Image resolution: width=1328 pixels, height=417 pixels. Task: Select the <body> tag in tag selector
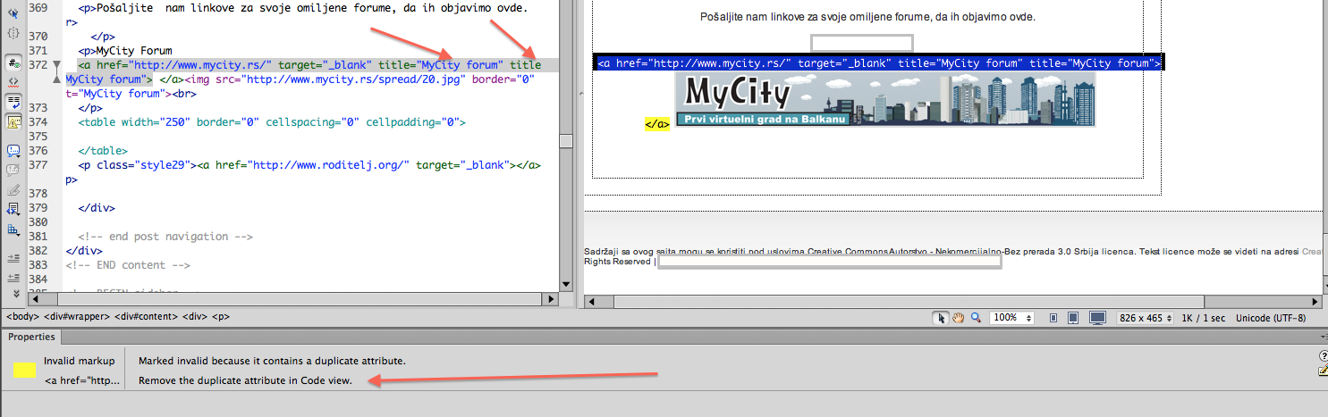click(x=22, y=317)
